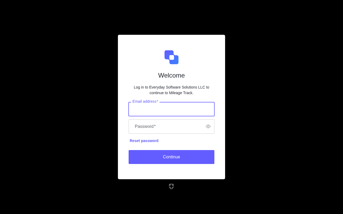Toggle password visibility with eye icon

(208, 127)
